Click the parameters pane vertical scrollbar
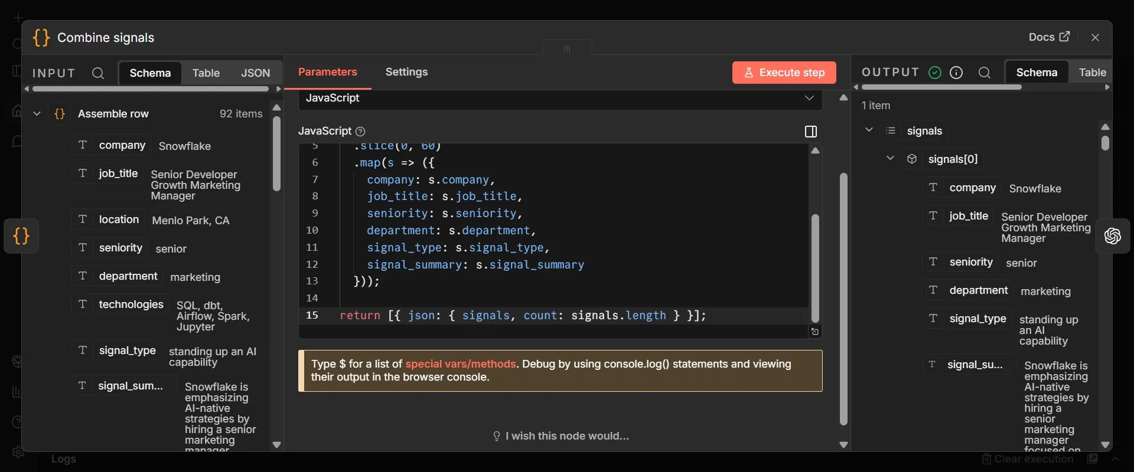 tap(843, 299)
